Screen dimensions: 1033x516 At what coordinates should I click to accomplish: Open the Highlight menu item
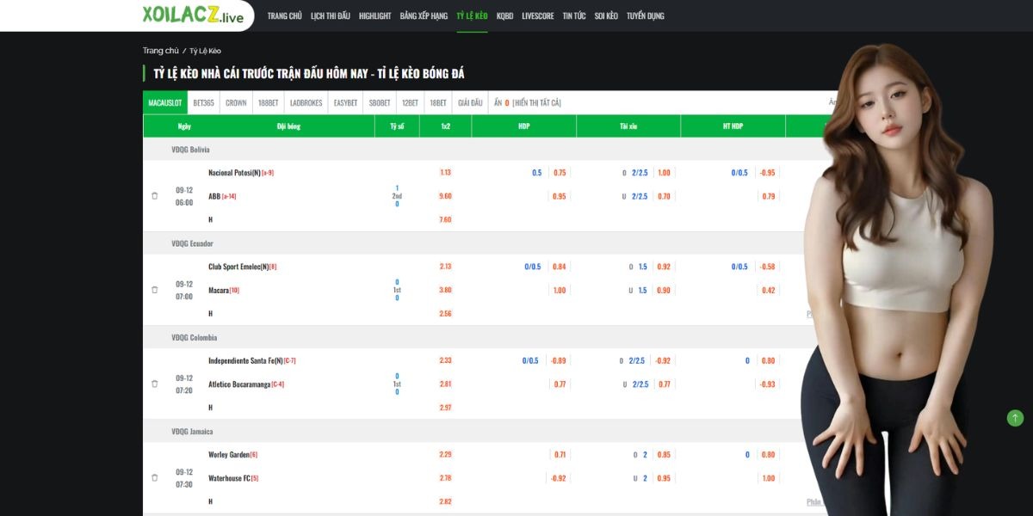[x=374, y=15]
